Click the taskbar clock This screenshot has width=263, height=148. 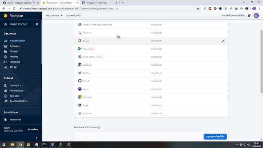tap(256, 145)
